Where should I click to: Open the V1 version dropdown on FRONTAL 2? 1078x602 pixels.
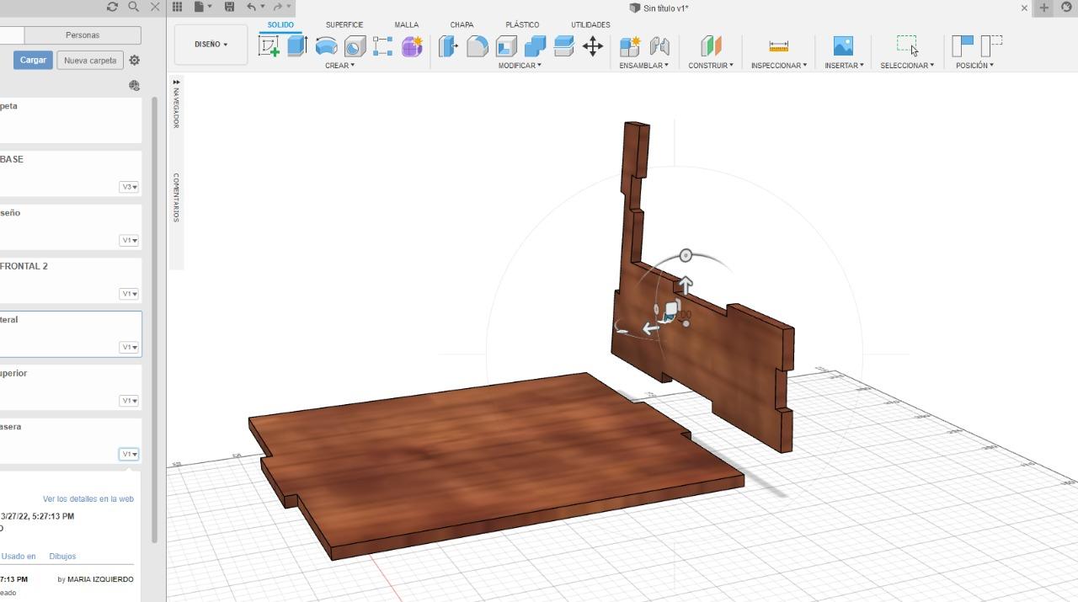[129, 294]
